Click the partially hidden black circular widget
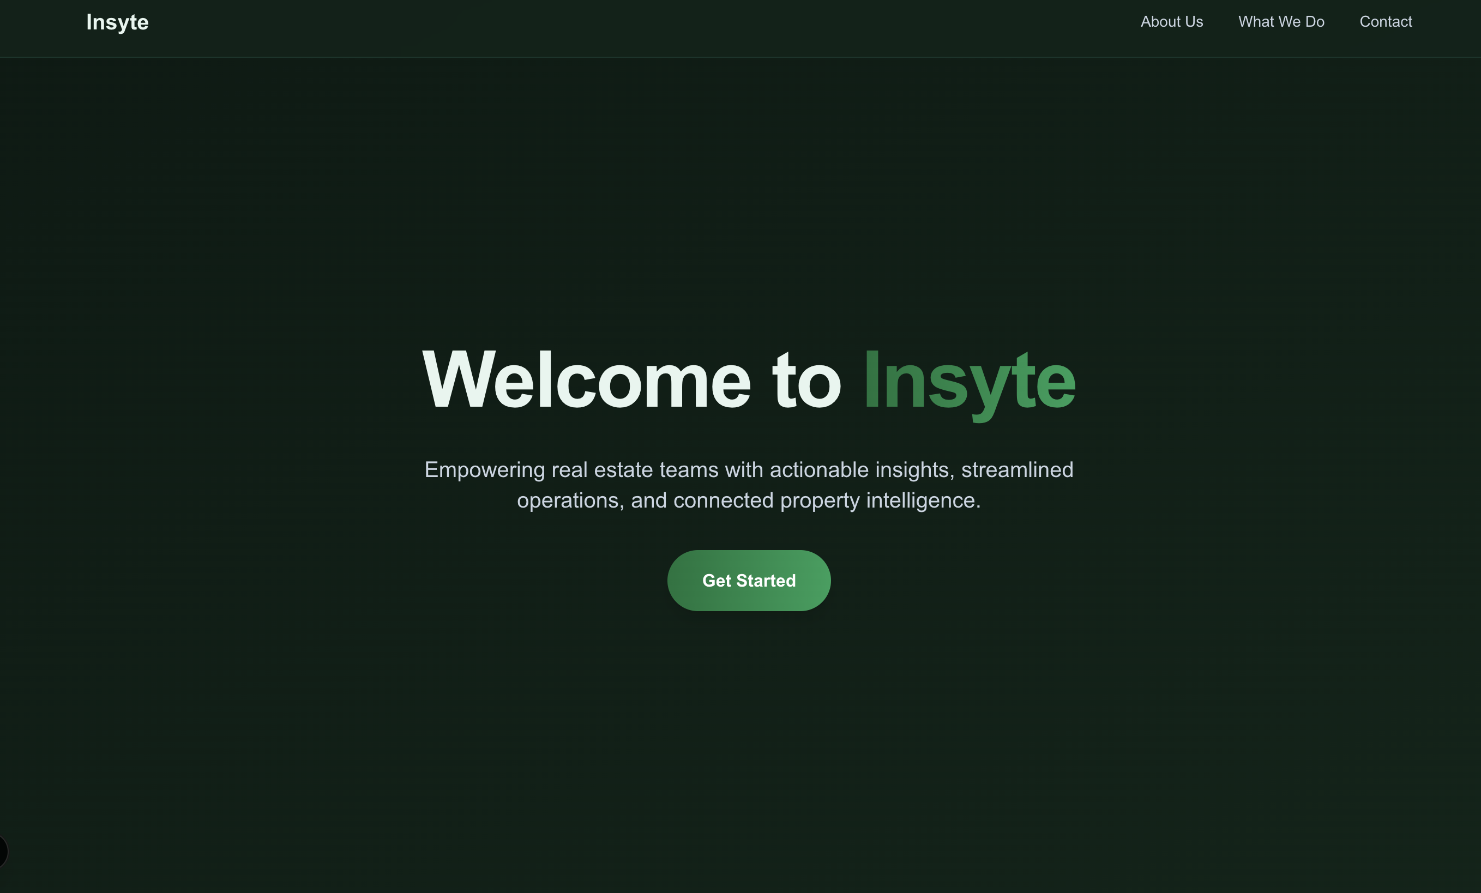This screenshot has height=893, width=1481. tap(2, 851)
